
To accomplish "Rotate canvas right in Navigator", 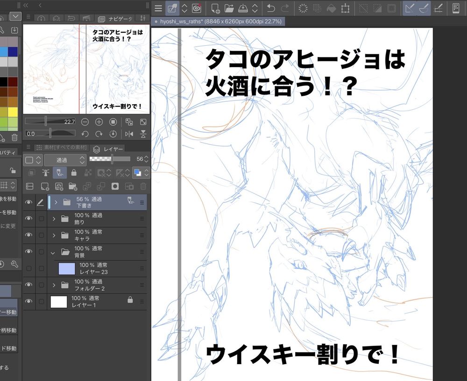I will 99,134.
